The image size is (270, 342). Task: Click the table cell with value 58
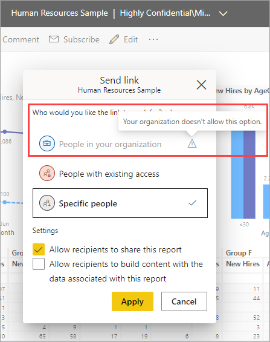(x=73, y=337)
